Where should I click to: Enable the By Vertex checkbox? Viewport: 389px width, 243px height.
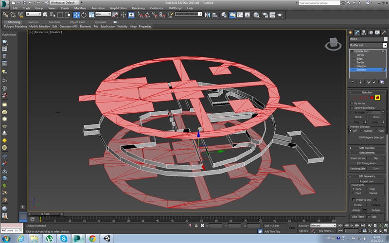coord(352,103)
